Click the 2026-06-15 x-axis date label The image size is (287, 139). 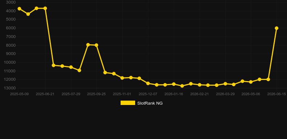[x=276, y=94]
